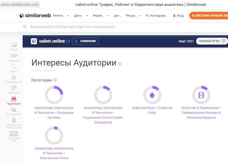Click the search icon next to Исследова...
This screenshot has width=228, height=163.
click(147, 16)
